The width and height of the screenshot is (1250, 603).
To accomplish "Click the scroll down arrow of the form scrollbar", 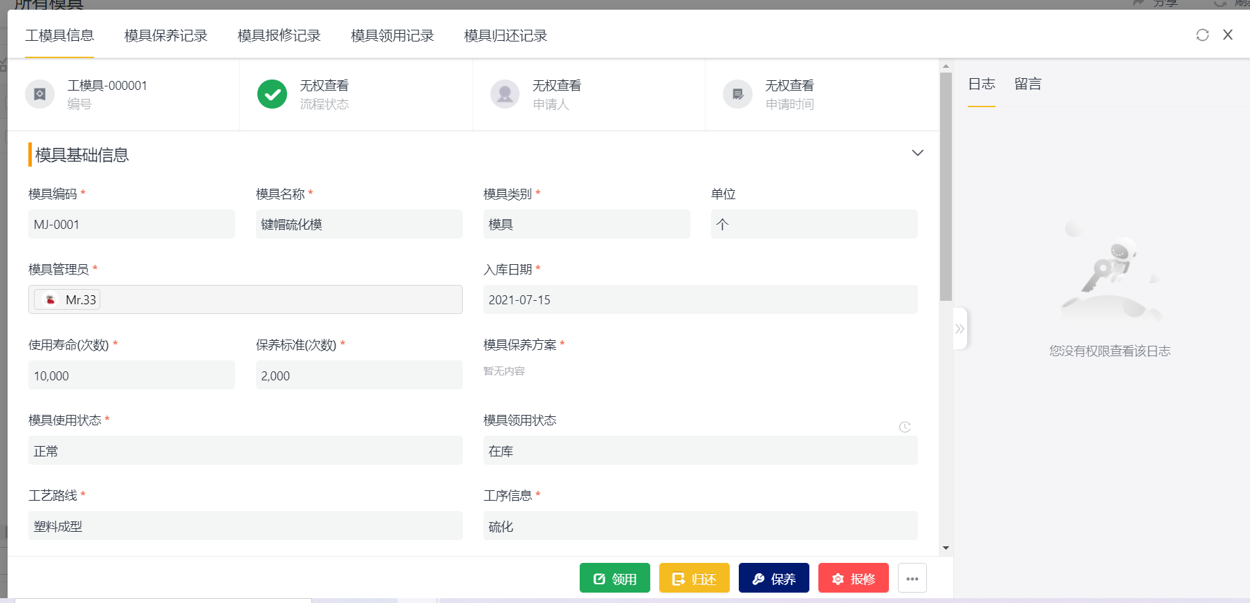I will (x=946, y=548).
